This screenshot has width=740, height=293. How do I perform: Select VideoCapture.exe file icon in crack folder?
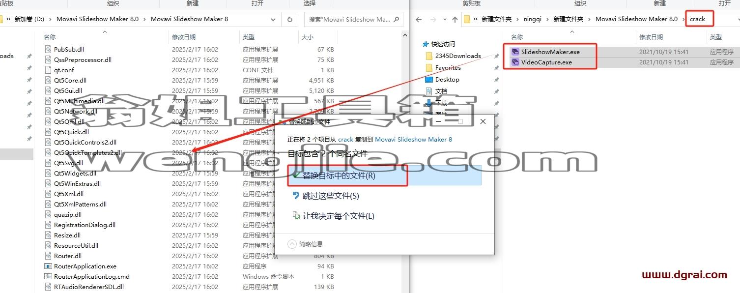tap(515, 62)
